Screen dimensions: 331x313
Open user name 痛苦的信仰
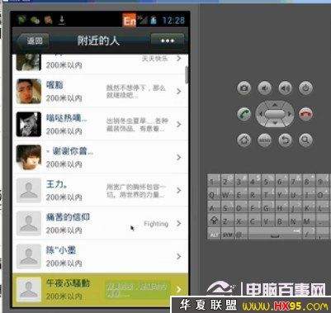tap(68, 217)
